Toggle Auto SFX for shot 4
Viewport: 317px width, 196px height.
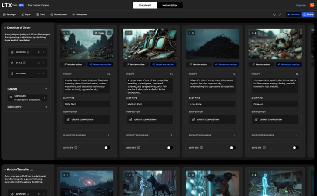[x=295, y=148]
